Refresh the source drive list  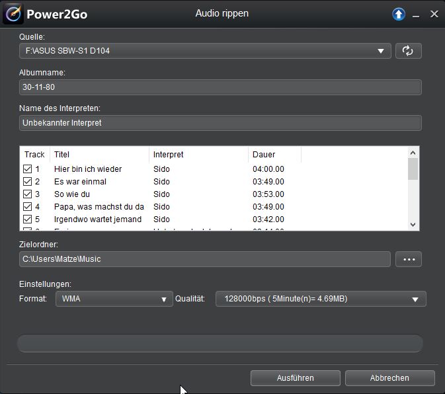[x=409, y=51]
